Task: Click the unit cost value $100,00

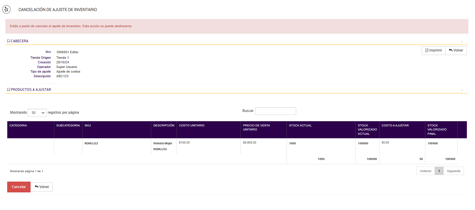Action: click(184, 143)
